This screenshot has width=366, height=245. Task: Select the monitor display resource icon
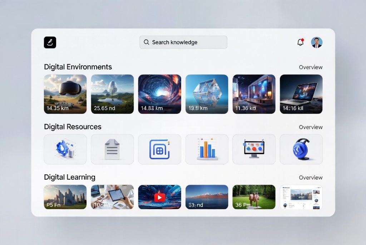click(254, 149)
